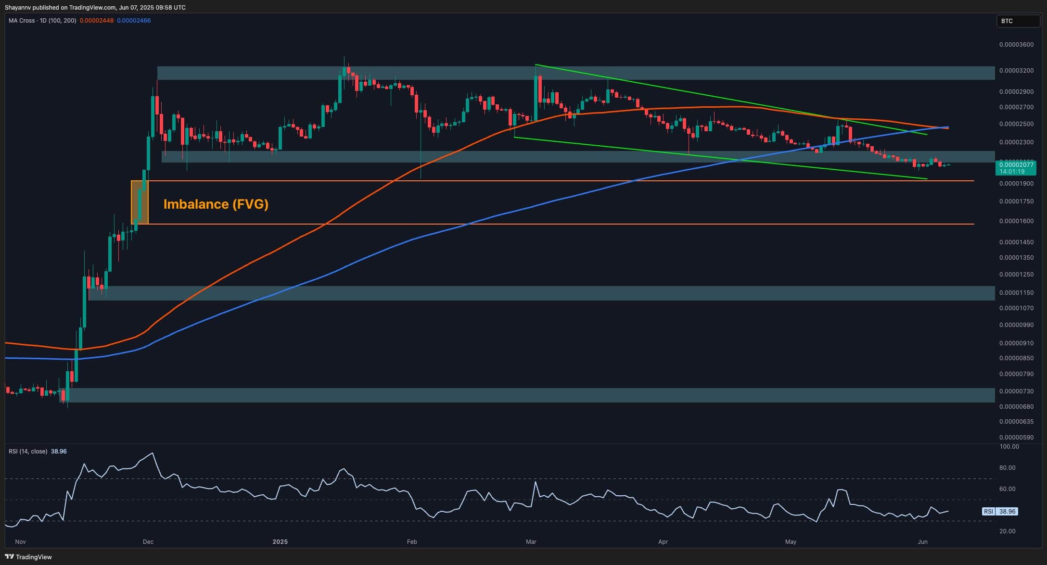Click the 0.00003600 price axis label

pyautogui.click(x=1016, y=45)
